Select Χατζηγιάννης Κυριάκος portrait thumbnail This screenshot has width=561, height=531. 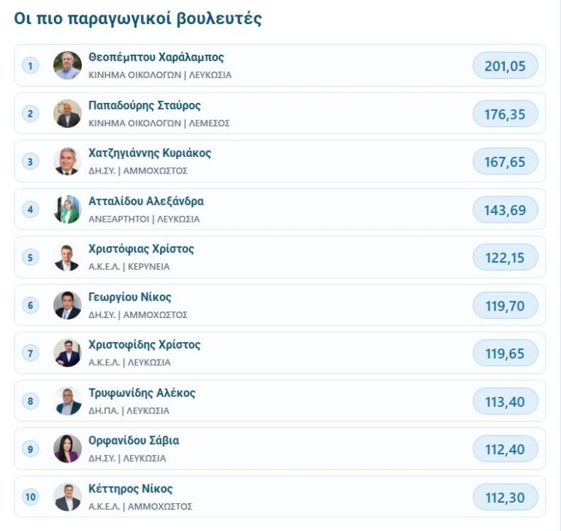[x=67, y=161]
